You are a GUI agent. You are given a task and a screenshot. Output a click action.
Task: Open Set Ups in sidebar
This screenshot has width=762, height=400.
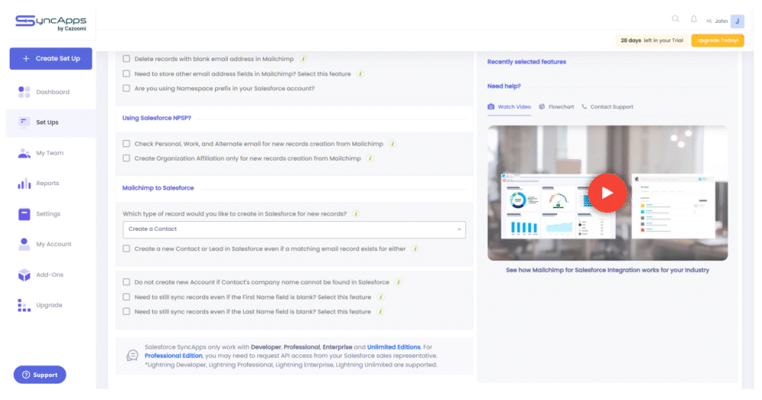pyautogui.click(x=47, y=123)
